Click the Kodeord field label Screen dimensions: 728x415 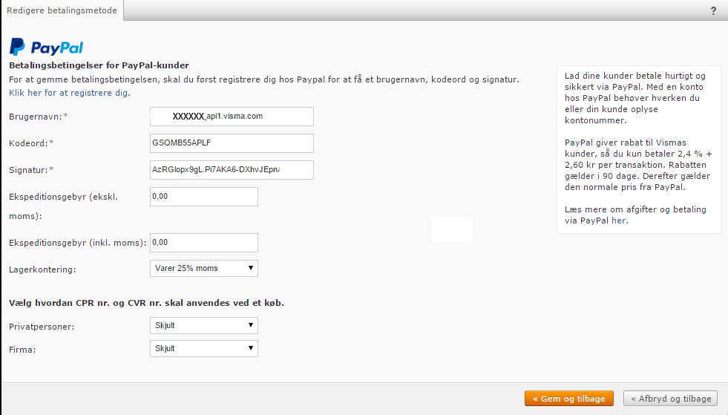pyautogui.click(x=28, y=143)
